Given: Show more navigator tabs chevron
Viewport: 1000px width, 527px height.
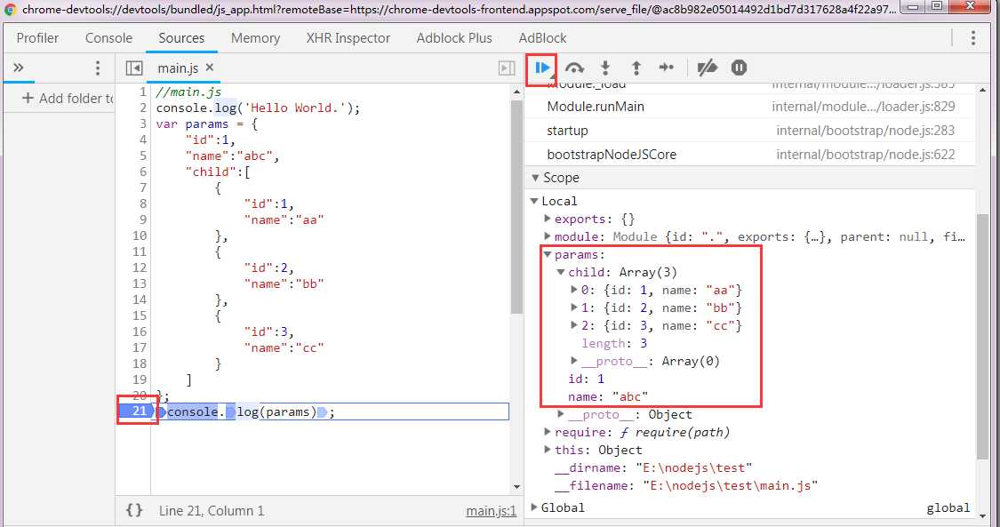Looking at the screenshot, I should point(19,68).
